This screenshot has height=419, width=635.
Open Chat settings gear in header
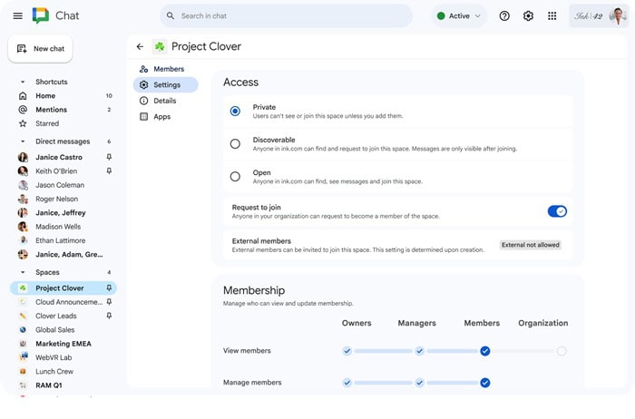[528, 15]
